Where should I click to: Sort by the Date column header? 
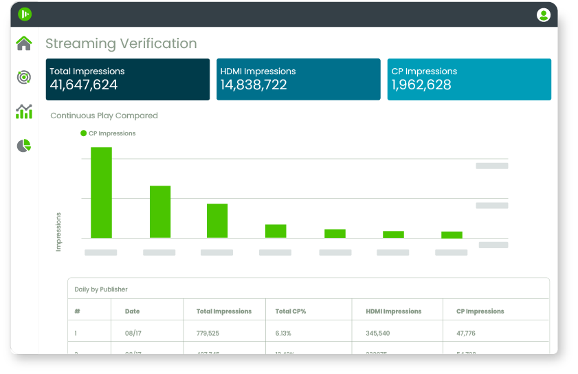tap(132, 311)
